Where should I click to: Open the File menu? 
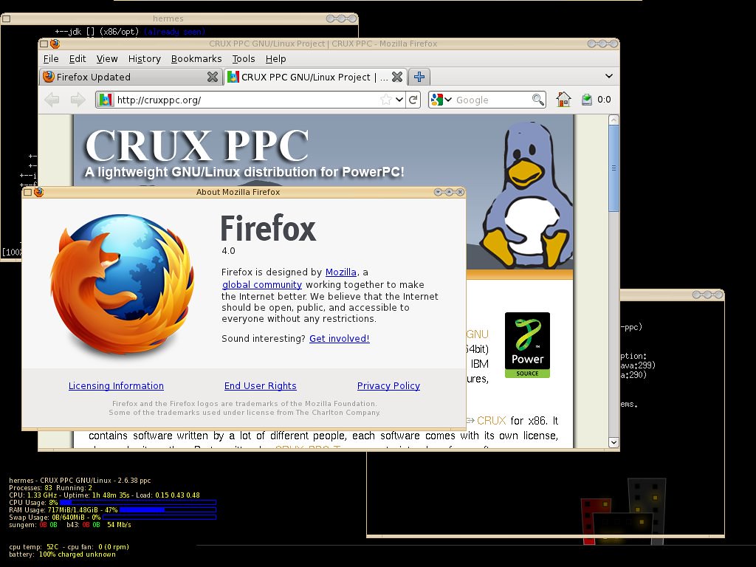[51, 59]
